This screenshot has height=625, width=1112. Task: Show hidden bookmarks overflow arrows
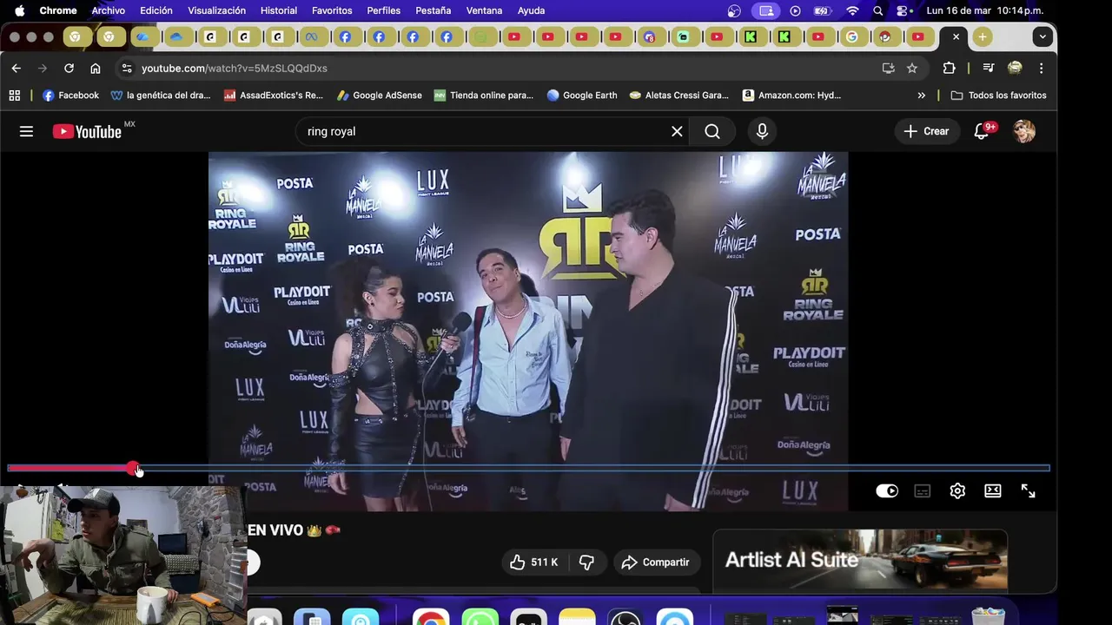[921, 95]
